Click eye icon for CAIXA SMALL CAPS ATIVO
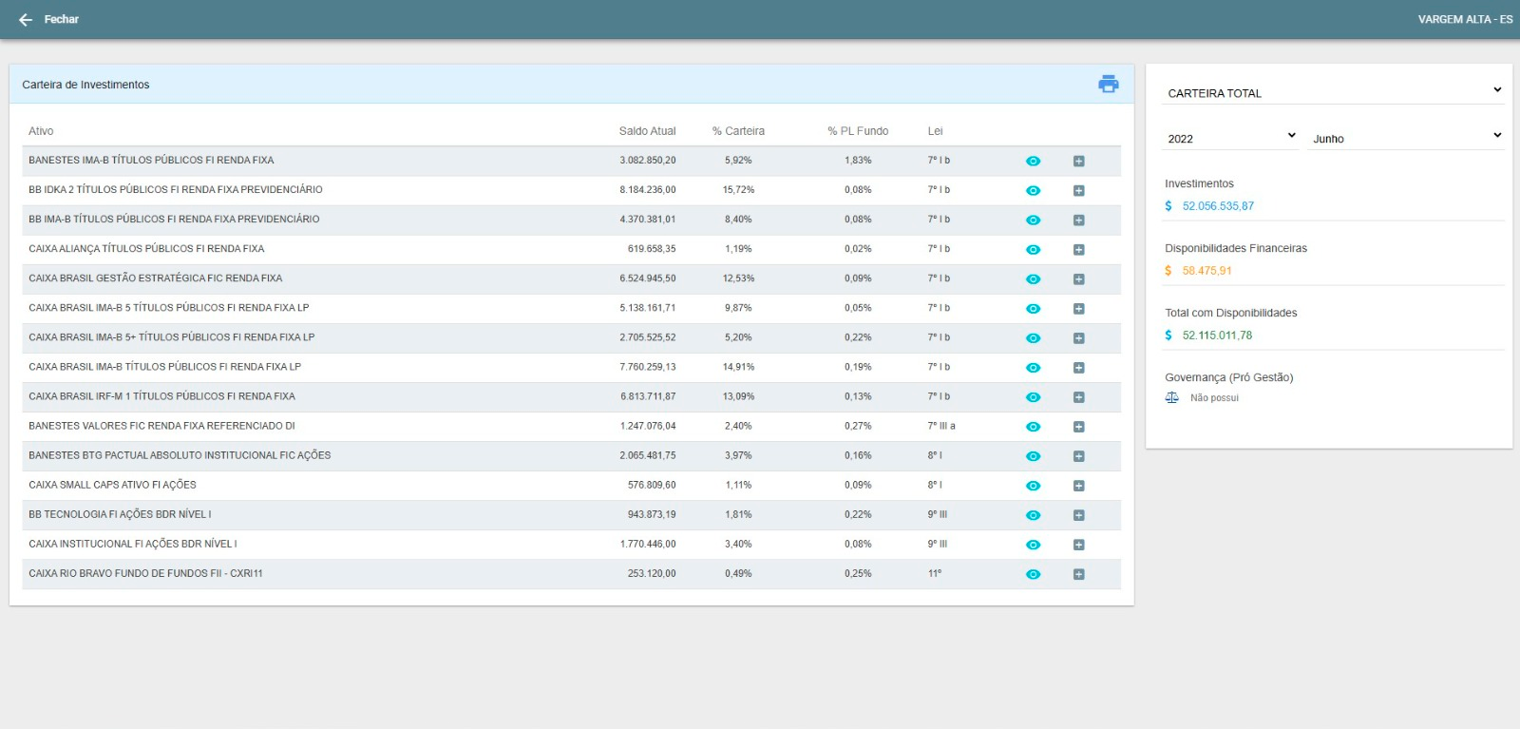The width and height of the screenshot is (1520, 729). tap(1034, 485)
